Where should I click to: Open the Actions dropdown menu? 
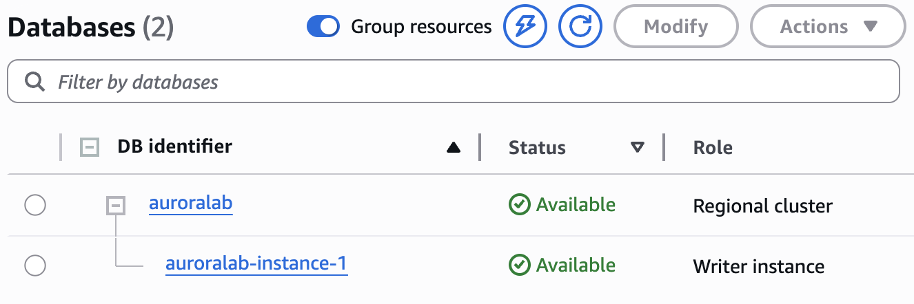pos(827,27)
